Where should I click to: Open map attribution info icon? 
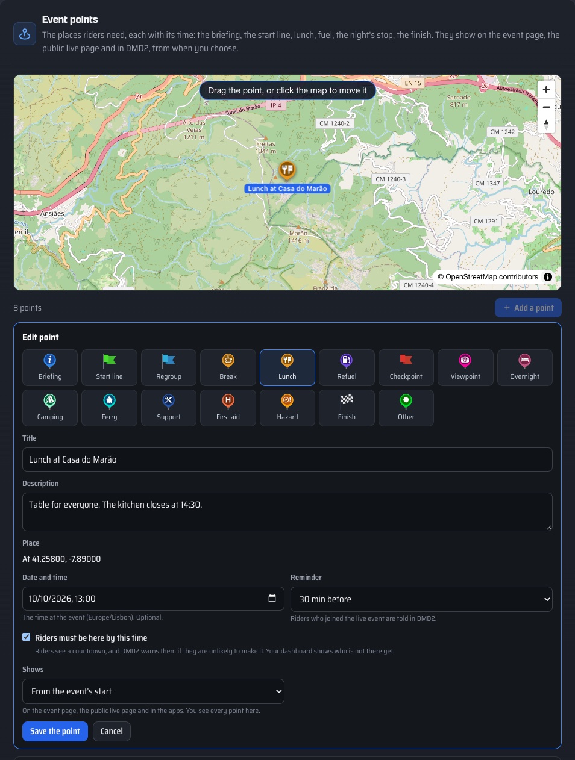(x=548, y=277)
